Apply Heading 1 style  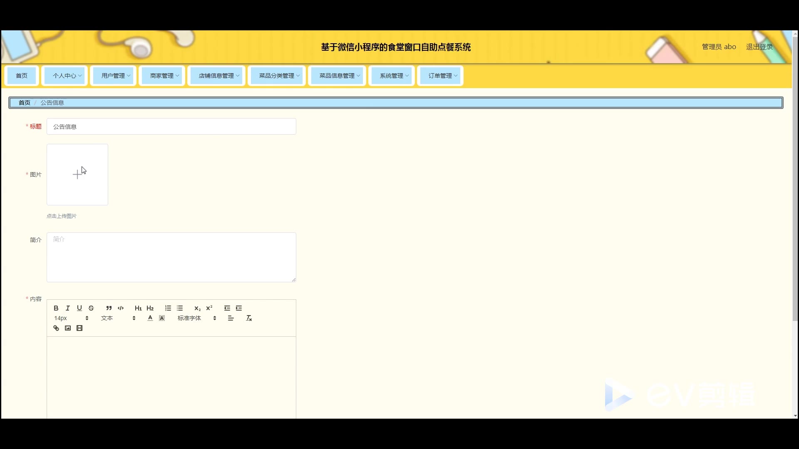[138, 308]
